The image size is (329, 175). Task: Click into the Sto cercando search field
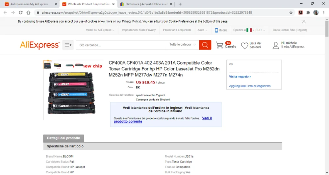pos(121,45)
